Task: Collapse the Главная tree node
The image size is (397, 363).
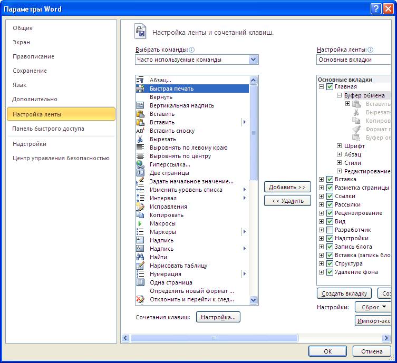Action: click(321, 86)
